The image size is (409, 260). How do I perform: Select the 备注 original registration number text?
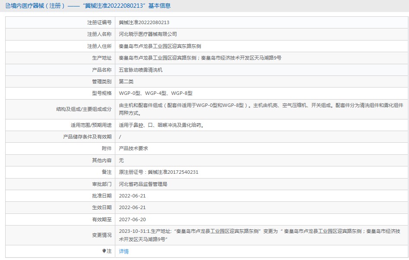coord(159,172)
